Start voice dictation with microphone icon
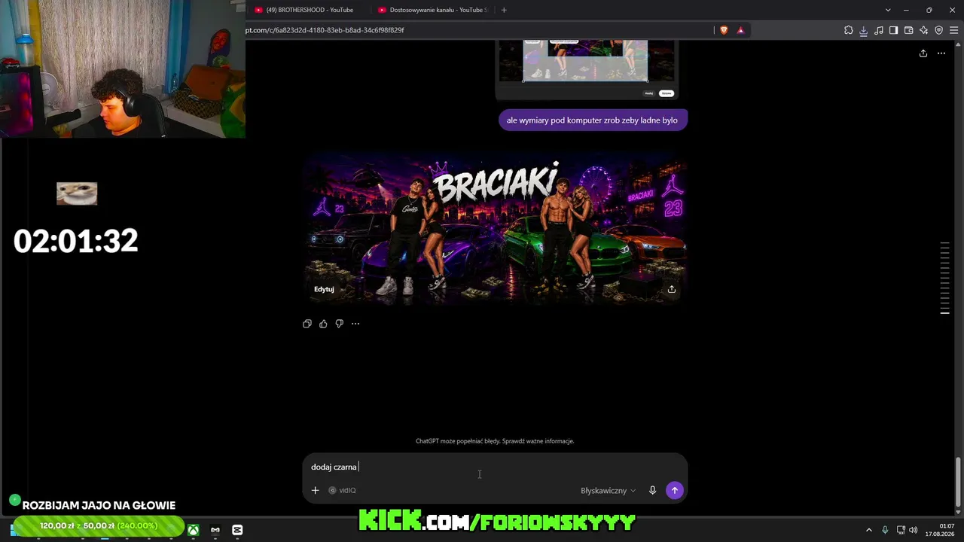 [x=652, y=490]
